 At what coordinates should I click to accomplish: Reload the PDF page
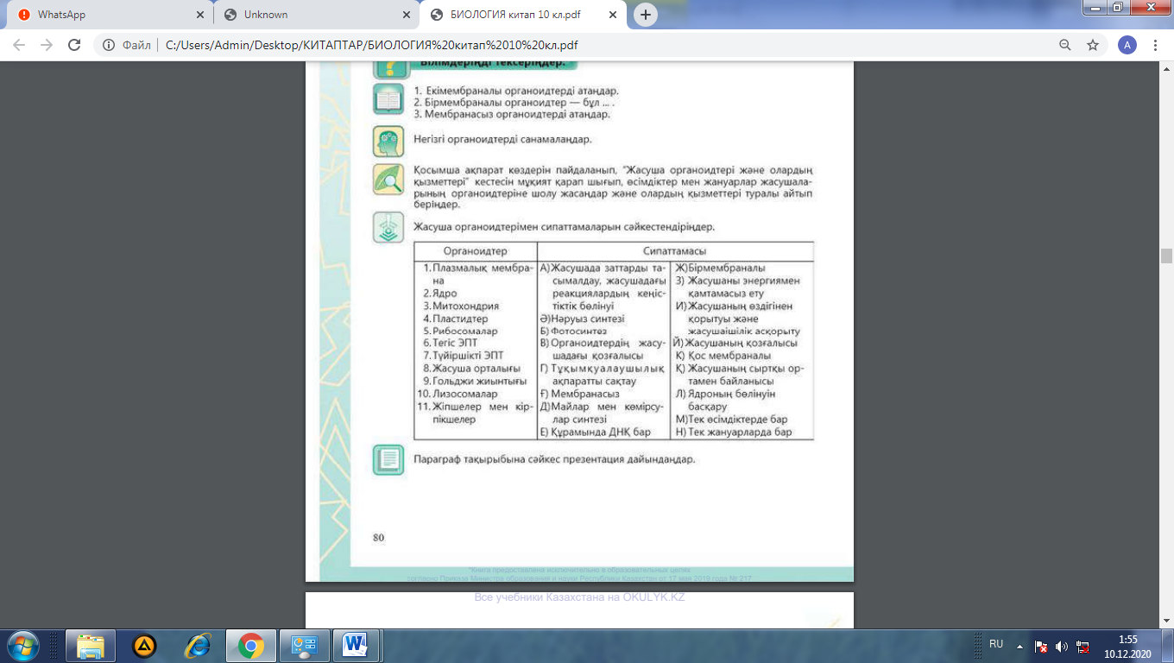click(x=74, y=45)
